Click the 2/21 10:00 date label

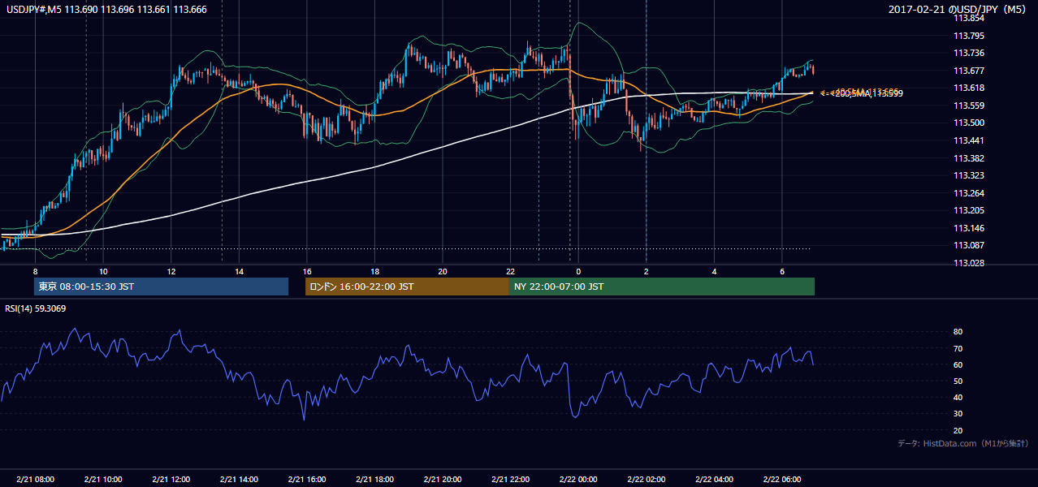coord(103,480)
